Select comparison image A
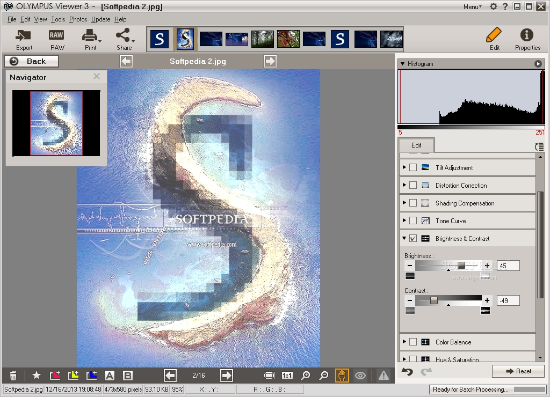The width and height of the screenshot is (550, 397). click(110, 376)
